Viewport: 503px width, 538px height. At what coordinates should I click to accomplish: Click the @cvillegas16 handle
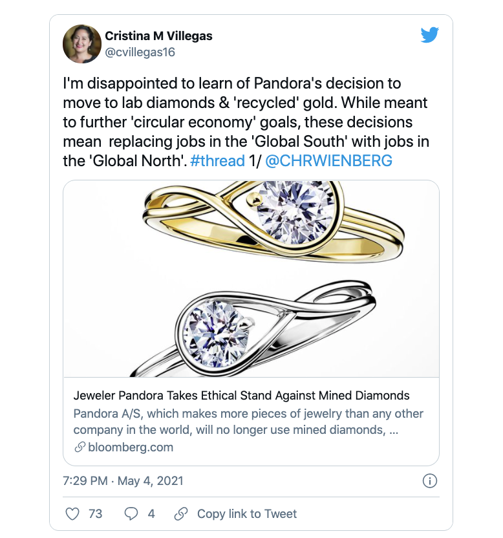coord(140,52)
